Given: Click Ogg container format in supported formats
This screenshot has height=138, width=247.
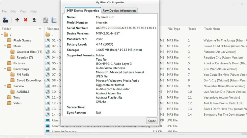Looking at the screenshot, I should (110, 85).
